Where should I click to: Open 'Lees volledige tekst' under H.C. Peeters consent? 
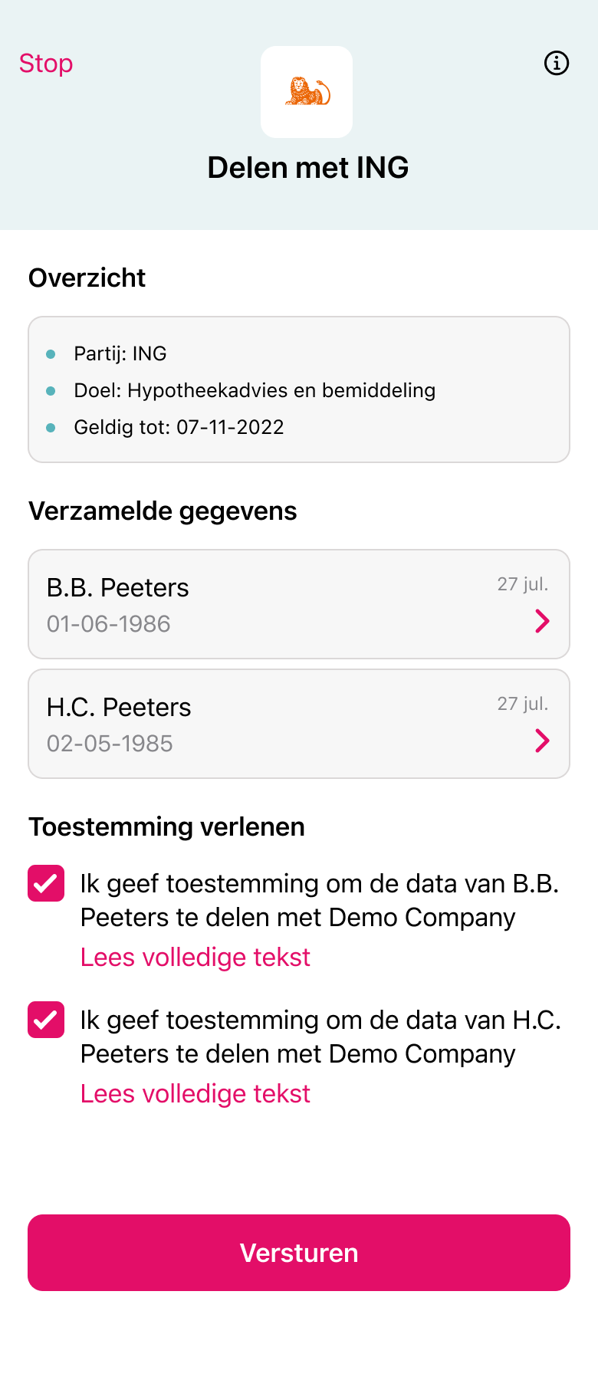[x=195, y=1094]
